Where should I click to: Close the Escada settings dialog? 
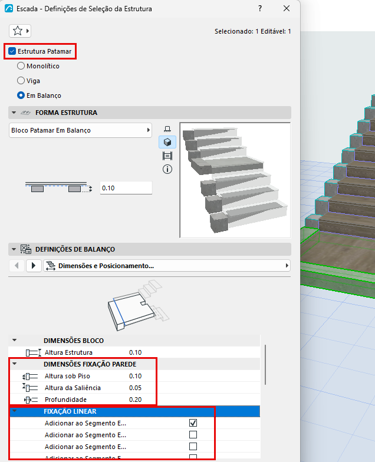point(287,8)
